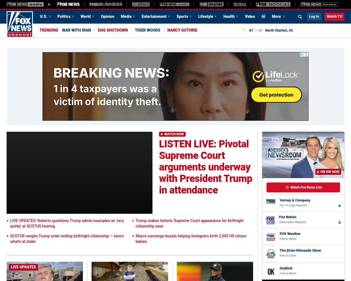Viewport: 351px width, 281px height.
Task: Open America's Newsroom on-air thumbnail
Action: [x=303, y=155]
